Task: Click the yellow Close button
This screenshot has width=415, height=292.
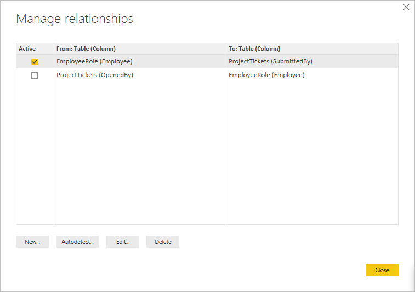Action: point(382,270)
